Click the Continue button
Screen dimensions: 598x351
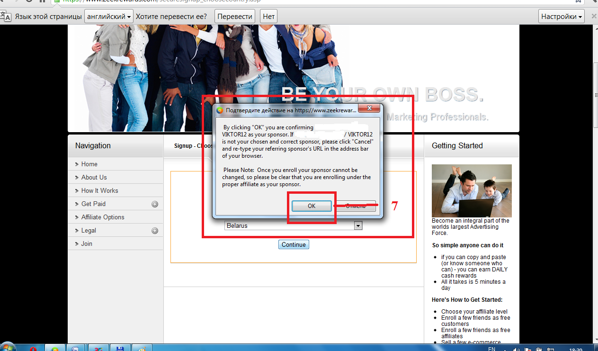coord(294,244)
